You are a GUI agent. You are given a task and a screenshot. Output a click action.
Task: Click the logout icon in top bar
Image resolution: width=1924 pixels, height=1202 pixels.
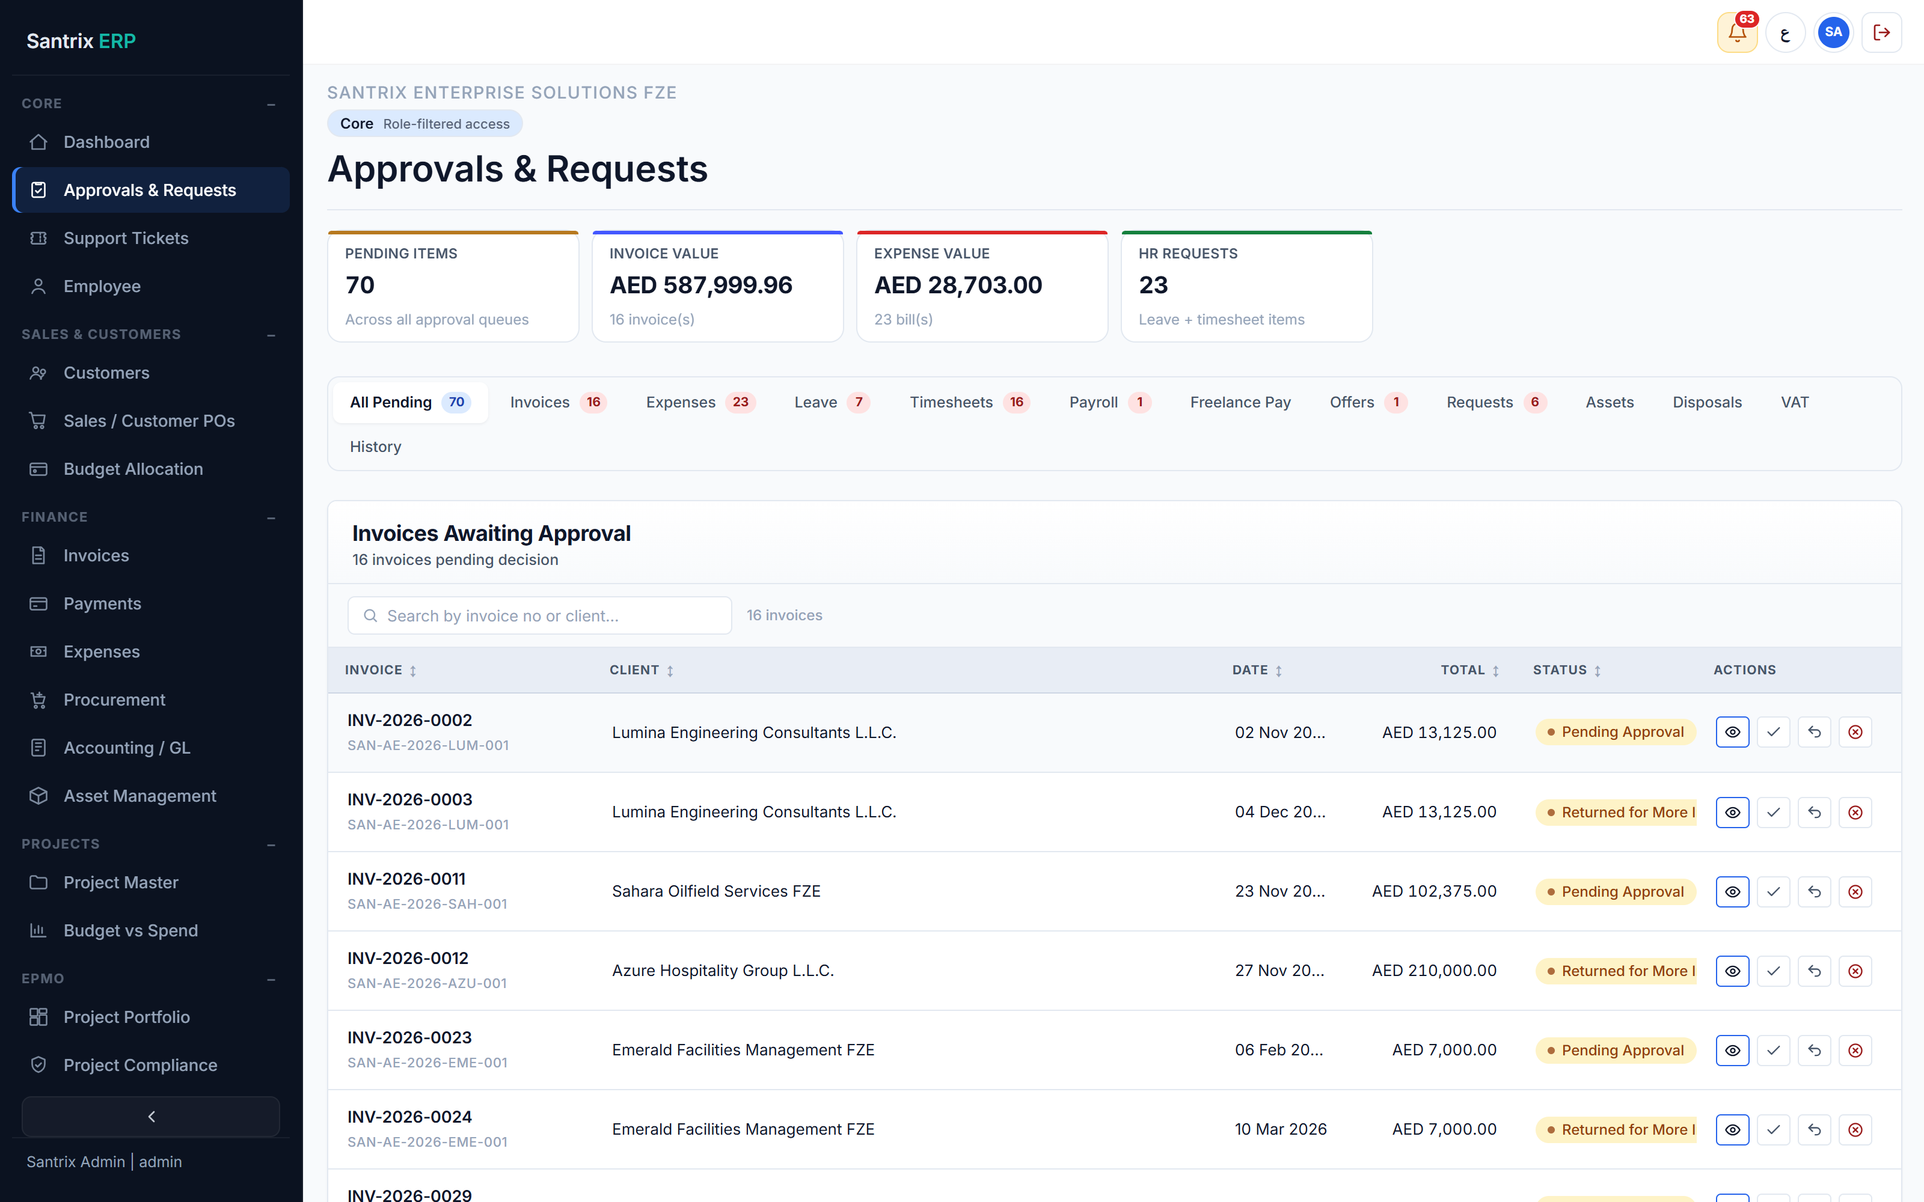click(x=1882, y=32)
